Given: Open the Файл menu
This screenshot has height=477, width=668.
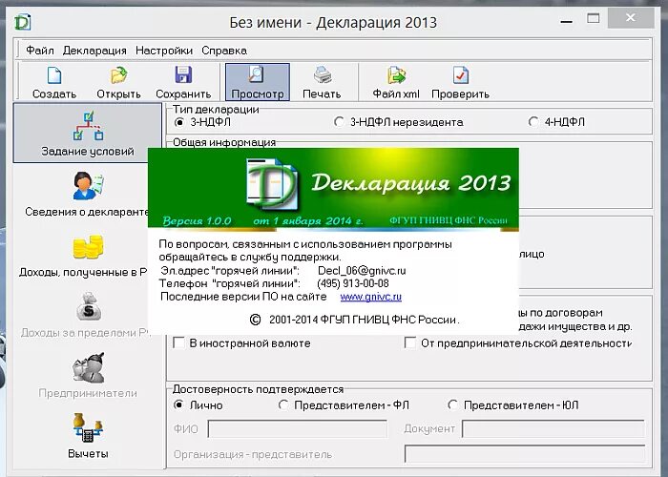Looking at the screenshot, I should (40, 51).
